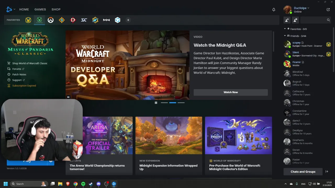The height and width of the screenshot is (188, 335).
Task: Open the SHOP tab
Action: 56,9
